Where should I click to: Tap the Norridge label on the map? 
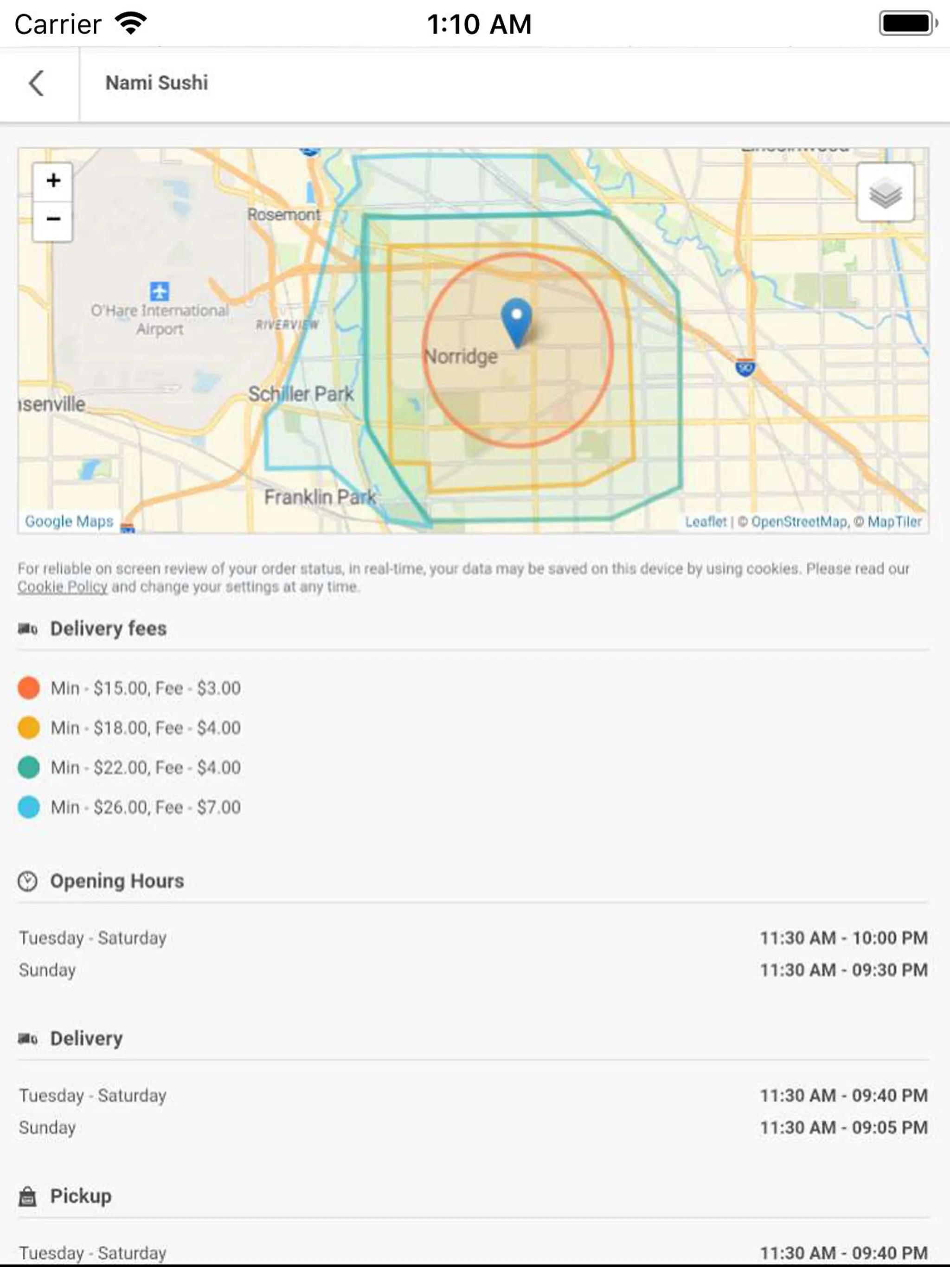[x=461, y=356]
